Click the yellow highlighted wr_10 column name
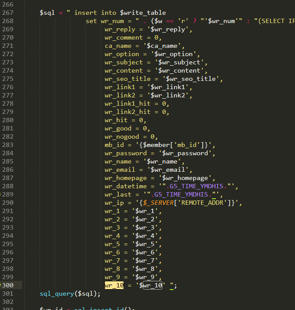This screenshot has width=295, height=310. (x=114, y=285)
